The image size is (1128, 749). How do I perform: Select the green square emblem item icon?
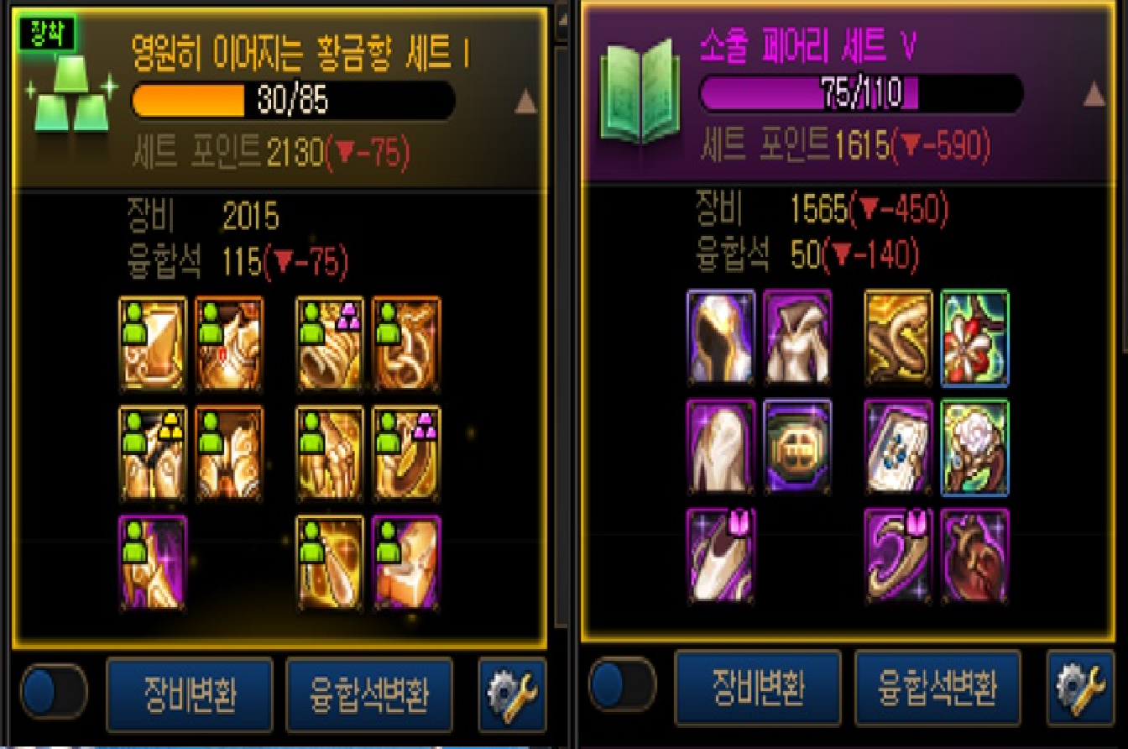798,448
